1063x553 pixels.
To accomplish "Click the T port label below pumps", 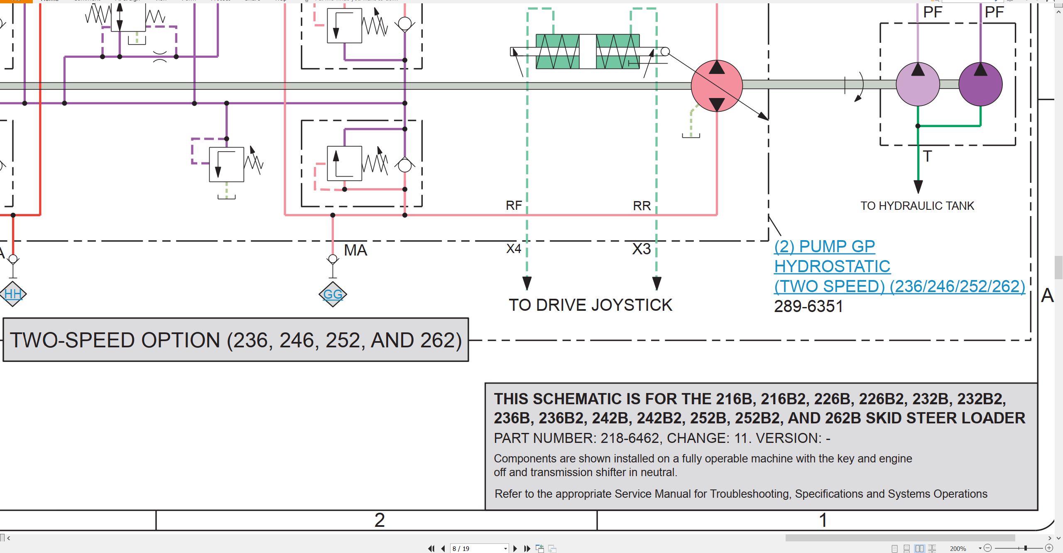I will tap(928, 156).
